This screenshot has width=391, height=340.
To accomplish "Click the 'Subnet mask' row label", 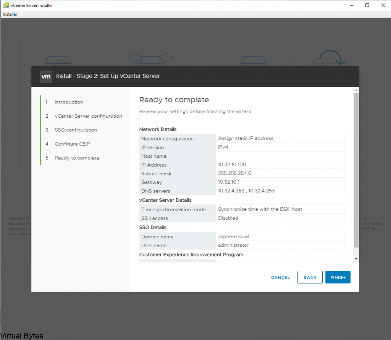I will (x=156, y=173).
